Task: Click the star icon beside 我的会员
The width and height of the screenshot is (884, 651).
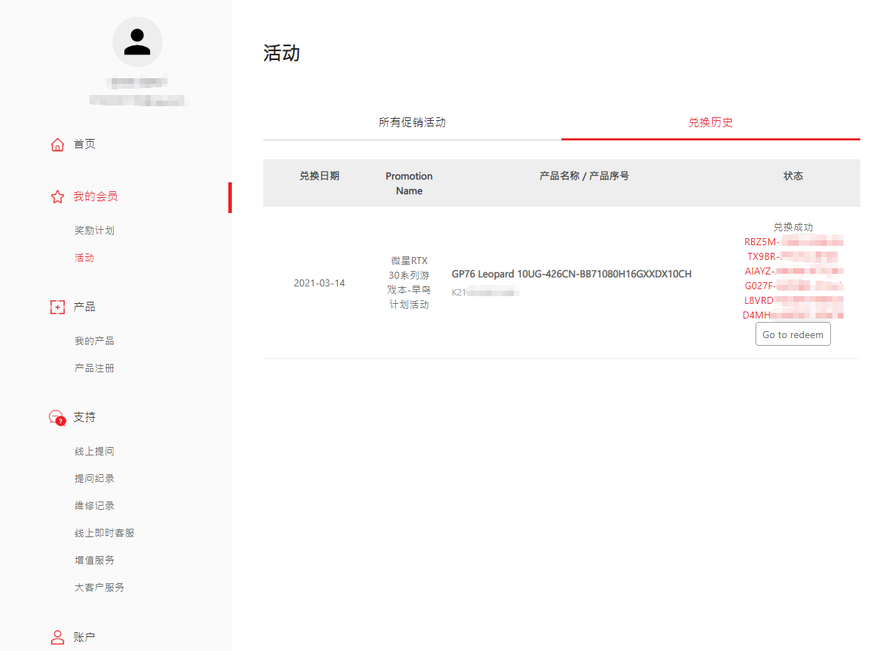Action: click(x=57, y=197)
